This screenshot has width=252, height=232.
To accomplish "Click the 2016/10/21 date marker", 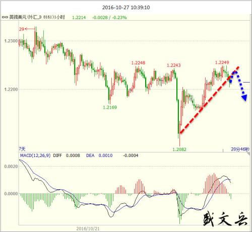I will pyautogui.click(x=88, y=228).
